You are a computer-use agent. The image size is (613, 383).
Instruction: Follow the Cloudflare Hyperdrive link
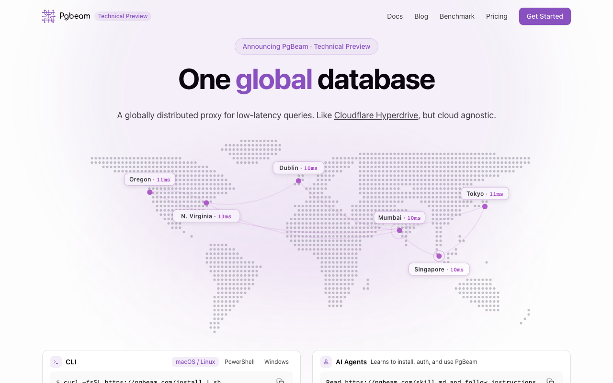(x=376, y=115)
